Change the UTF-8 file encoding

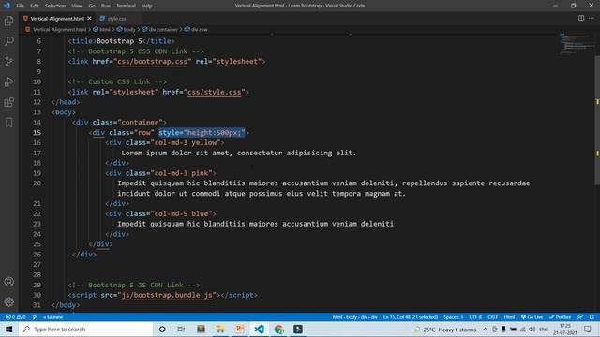[475, 317]
